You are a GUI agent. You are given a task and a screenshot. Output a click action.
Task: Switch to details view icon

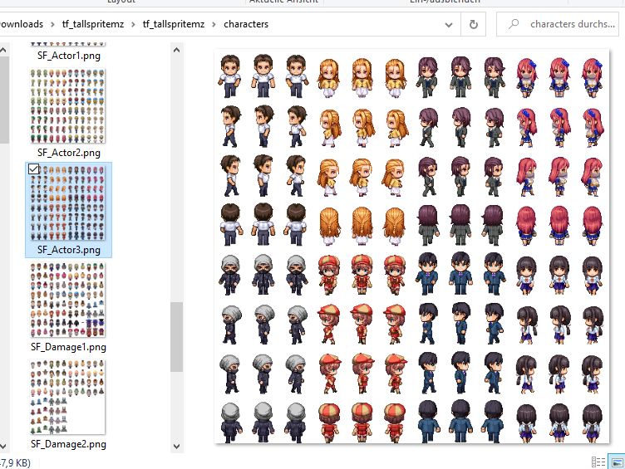click(x=598, y=462)
